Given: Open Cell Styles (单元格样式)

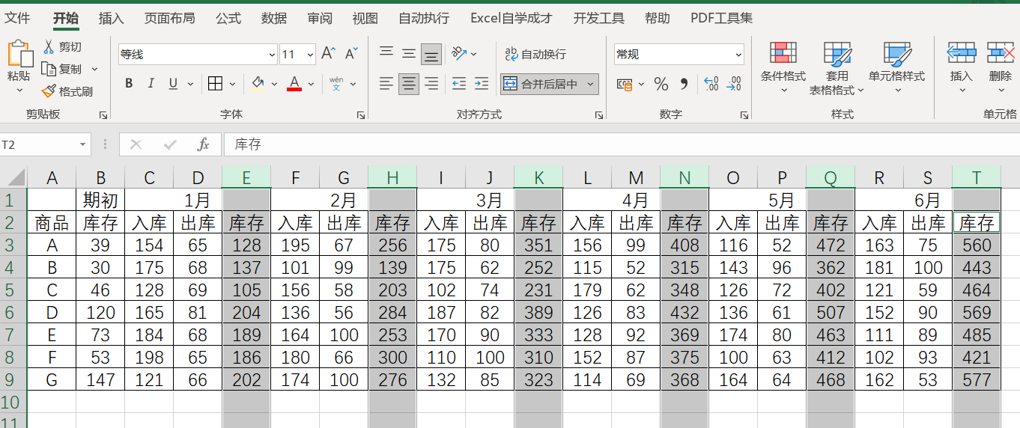Looking at the screenshot, I should pos(896,66).
